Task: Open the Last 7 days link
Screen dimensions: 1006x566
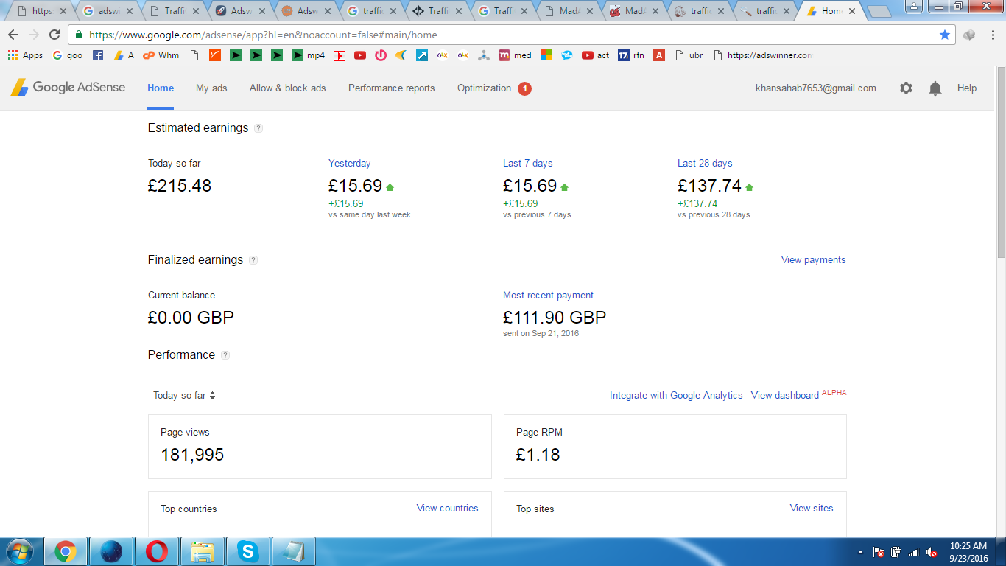Action: coord(527,164)
